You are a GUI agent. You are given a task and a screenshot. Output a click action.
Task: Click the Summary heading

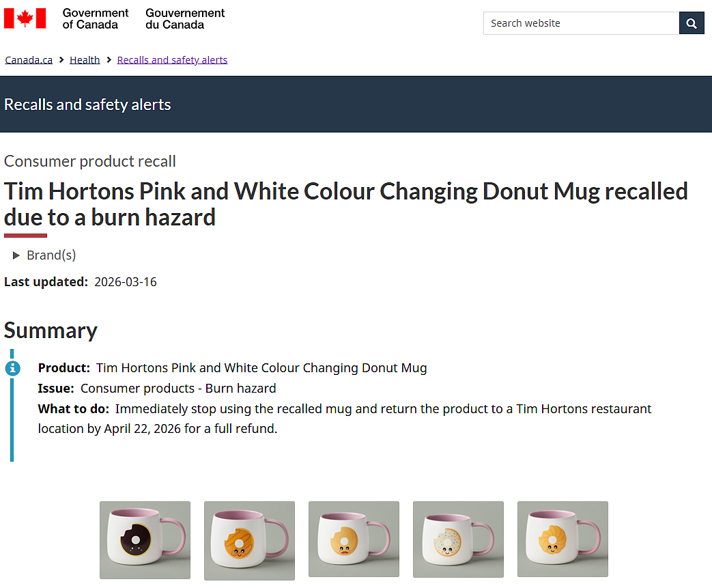(51, 331)
